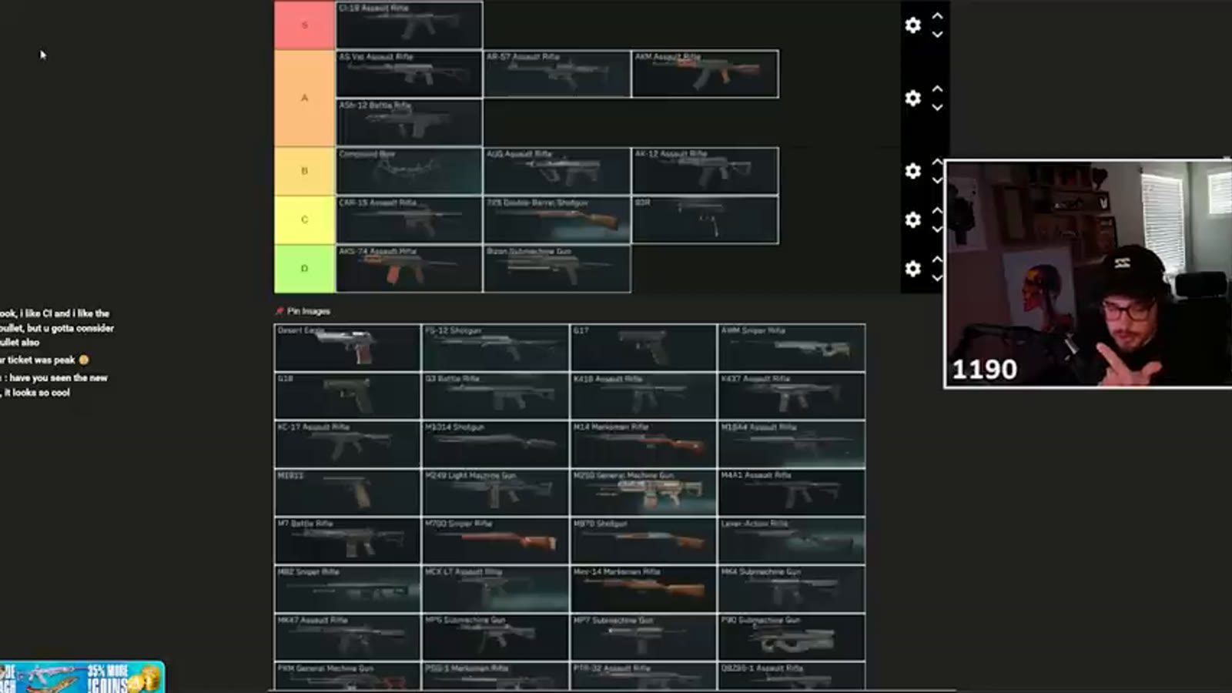This screenshot has height=693, width=1232.
Task: Select the AUG Assault Rifle card
Action: (557, 171)
